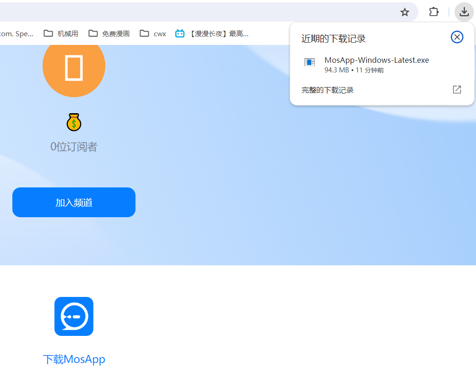
Task: Open the 漫漫长夜 Bilibili bookmark
Action: click(x=211, y=34)
